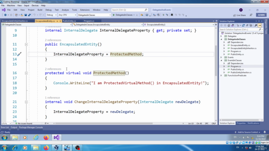Open VirtualBox icon in host taskbar

(x=56, y=148)
